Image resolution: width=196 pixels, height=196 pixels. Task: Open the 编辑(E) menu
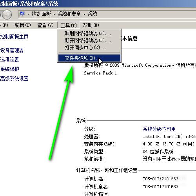[23, 25]
